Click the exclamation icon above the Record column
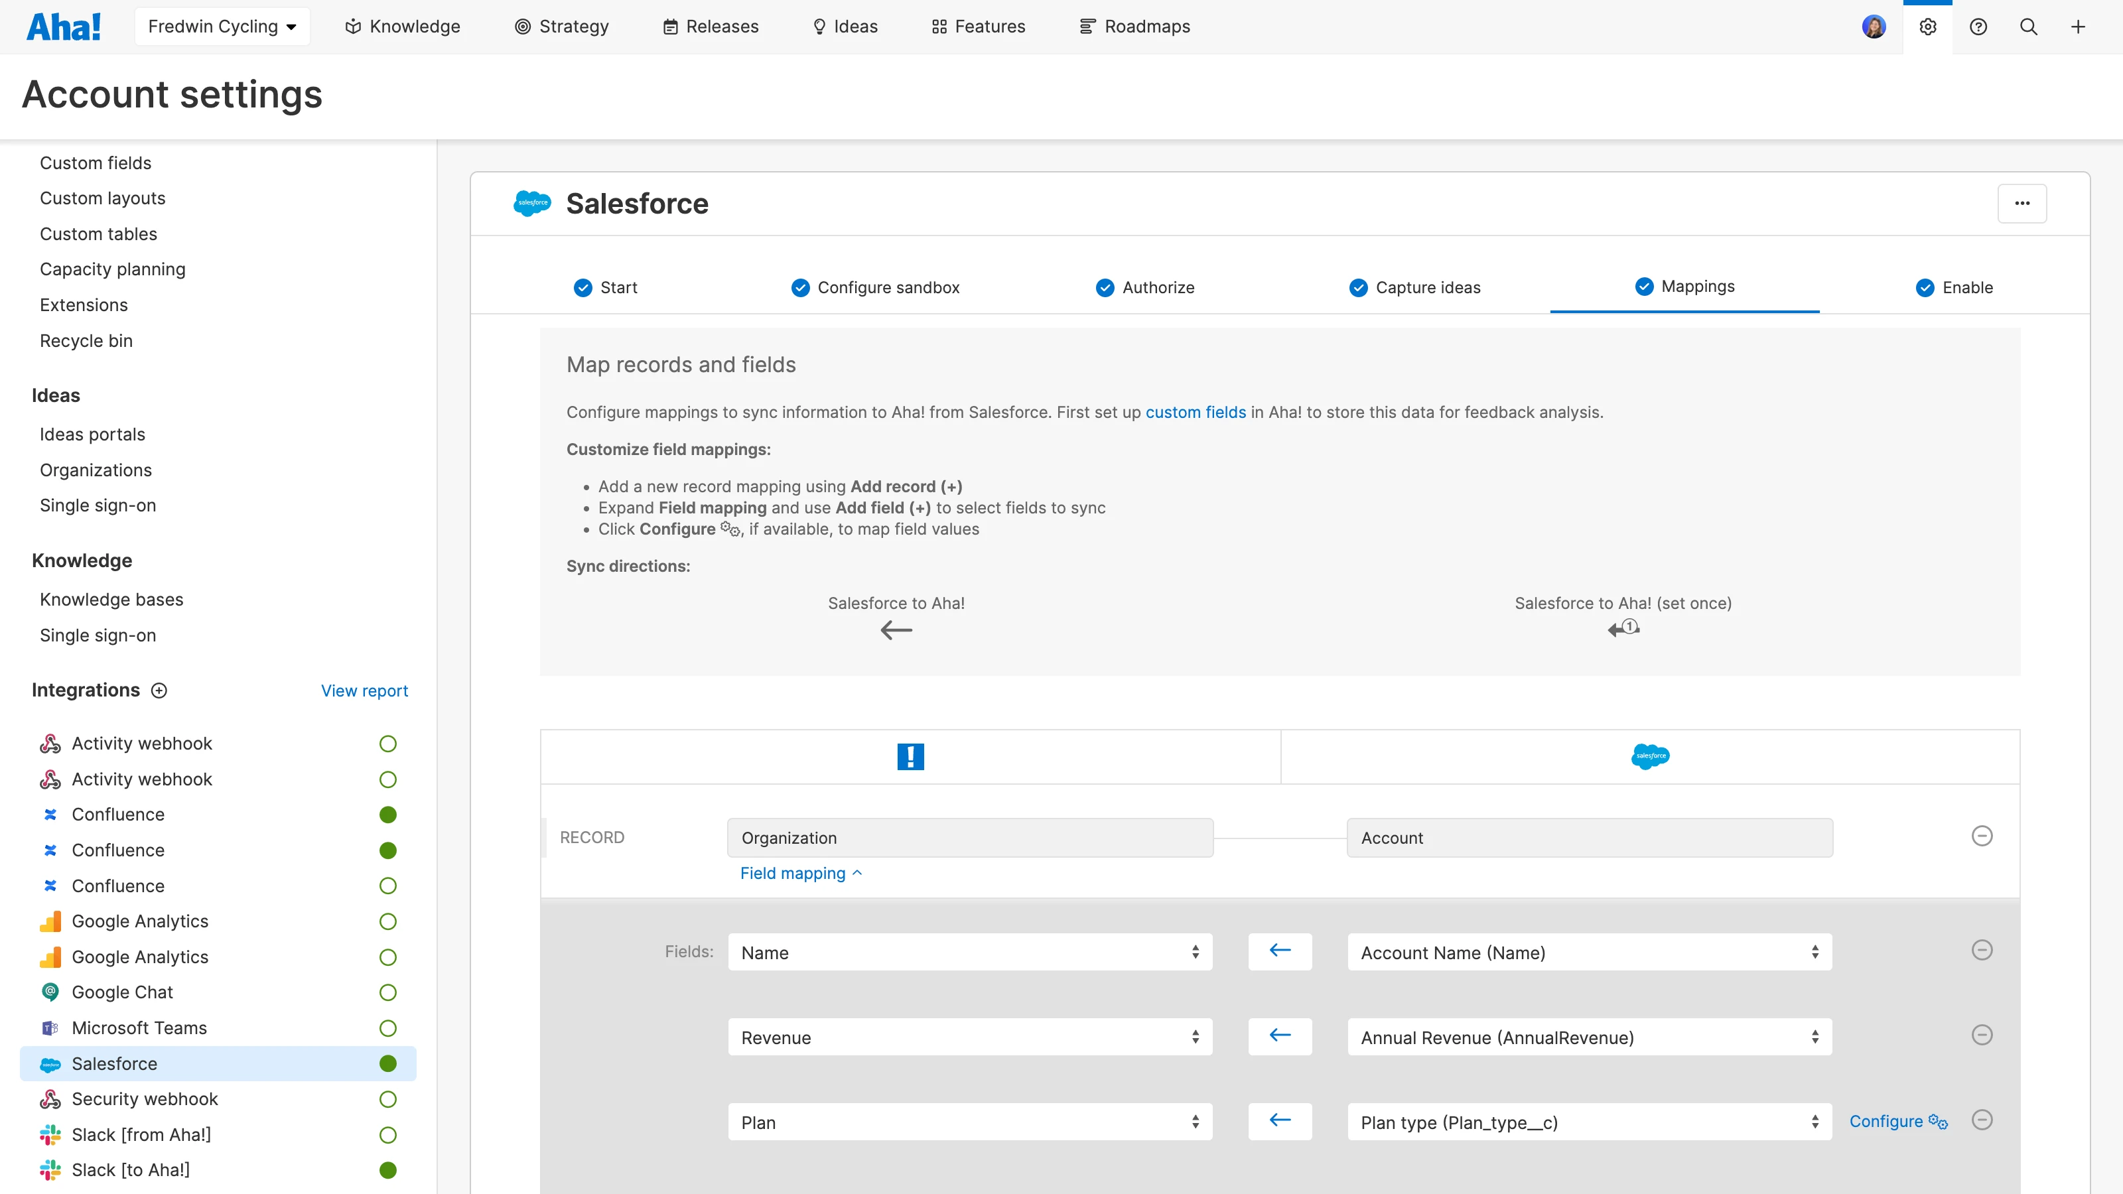Image resolution: width=2123 pixels, height=1194 pixels. [910, 756]
